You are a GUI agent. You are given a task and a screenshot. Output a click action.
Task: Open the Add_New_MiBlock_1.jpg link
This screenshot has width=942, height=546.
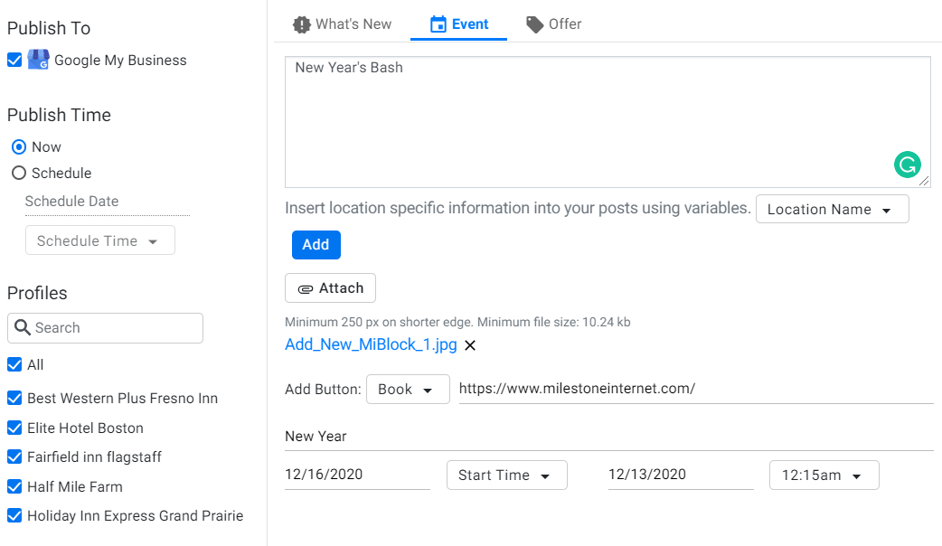tap(371, 344)
